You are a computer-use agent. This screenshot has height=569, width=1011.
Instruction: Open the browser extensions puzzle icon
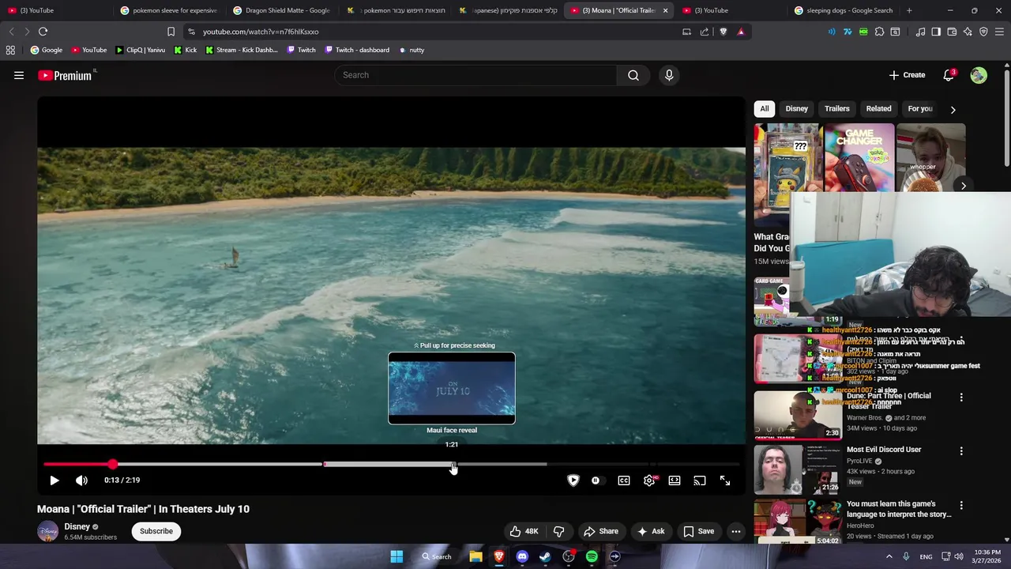tap(879, 32)
